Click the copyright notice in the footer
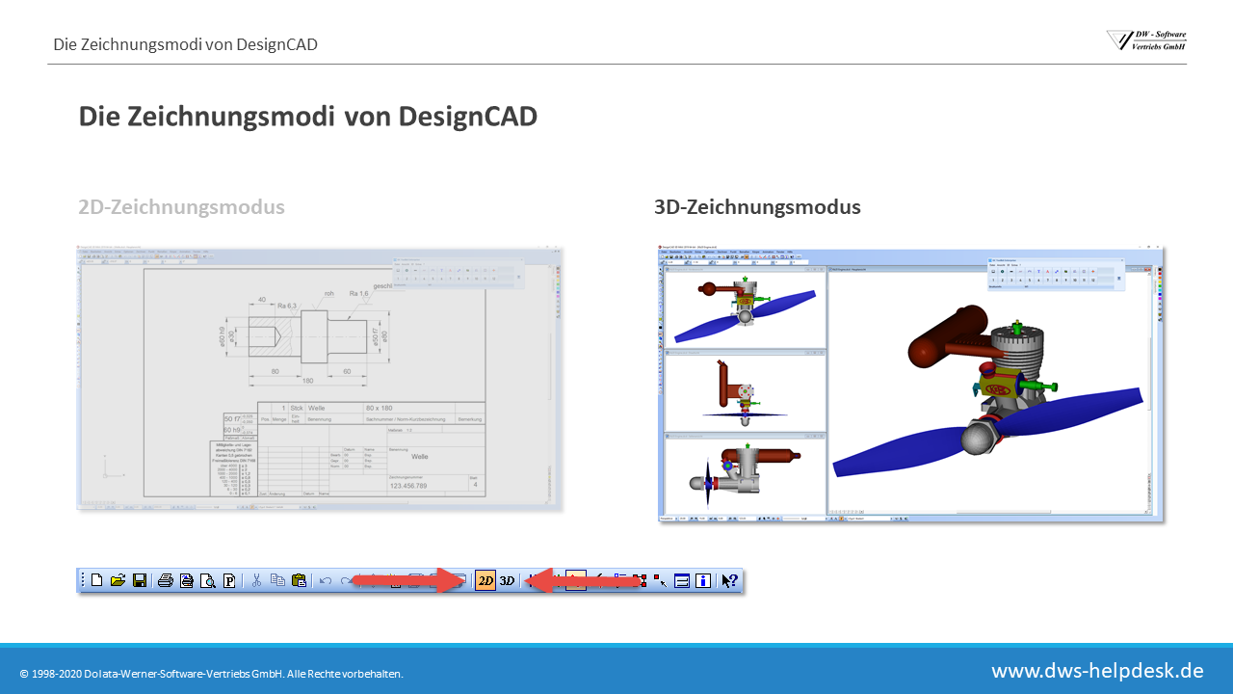The height and width of the screenshot is (694, 1233). 211,674
